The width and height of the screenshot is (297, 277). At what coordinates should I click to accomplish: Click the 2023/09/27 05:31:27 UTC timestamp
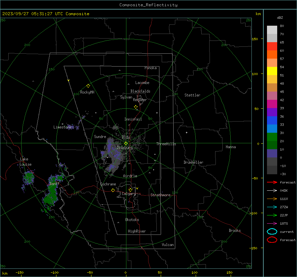(x=29, y=14)
